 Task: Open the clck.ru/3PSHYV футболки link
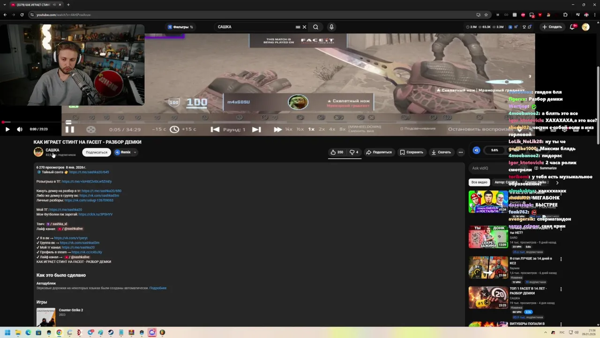click(x=96, y=215)
